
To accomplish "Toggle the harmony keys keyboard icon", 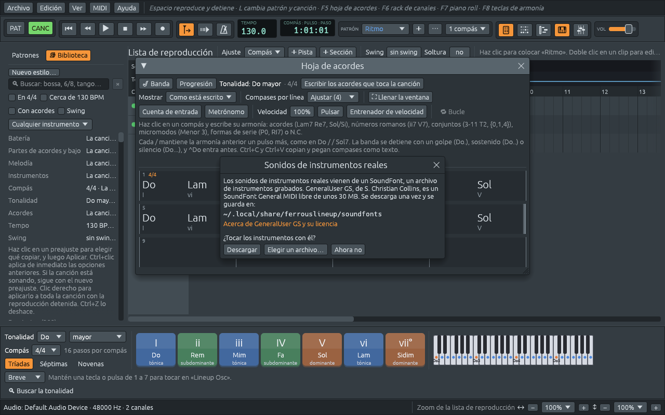I will click(562, 30).
